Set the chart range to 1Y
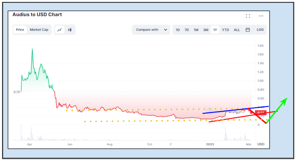The image size is (298, 161). click(215, 30)
